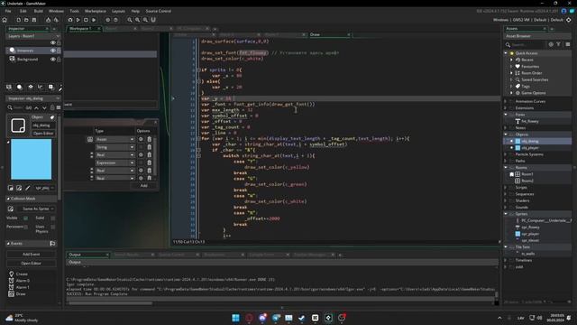Delete the String type variable row

(150, 147)
